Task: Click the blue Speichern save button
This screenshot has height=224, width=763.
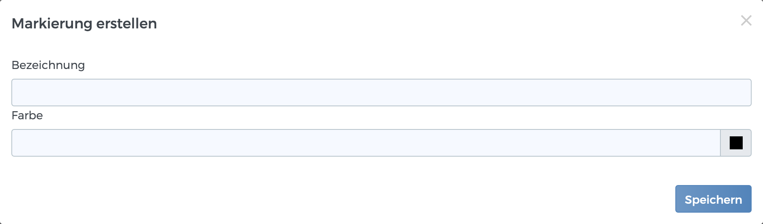Action: coord(713,199)
